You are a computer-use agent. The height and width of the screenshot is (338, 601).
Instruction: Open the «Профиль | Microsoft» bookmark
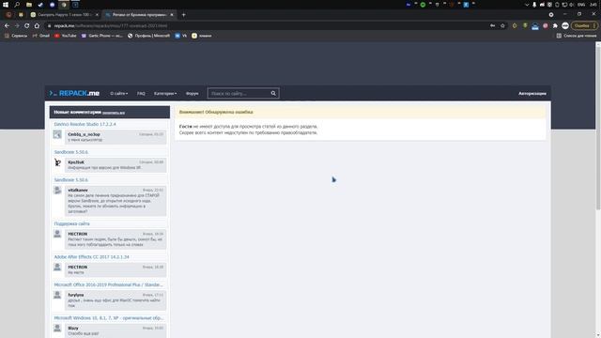point(148,36)
